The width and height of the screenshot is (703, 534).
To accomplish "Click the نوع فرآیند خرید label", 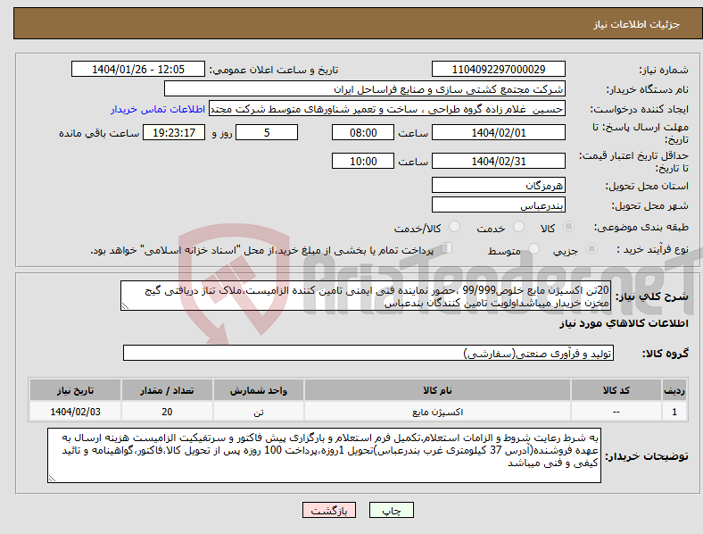I will (652, 249).
